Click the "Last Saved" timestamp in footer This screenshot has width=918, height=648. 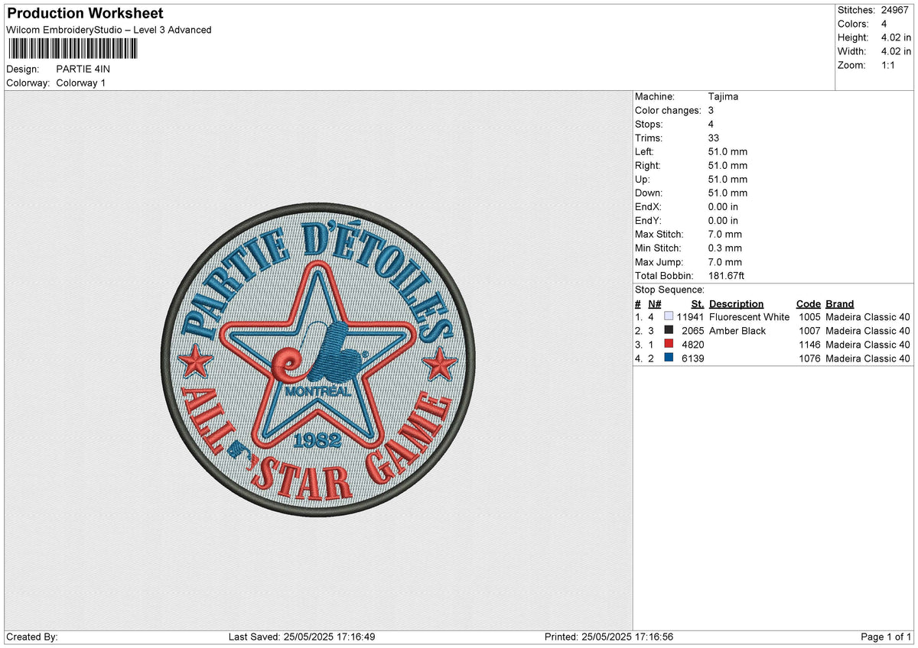[x=301, y=637]
